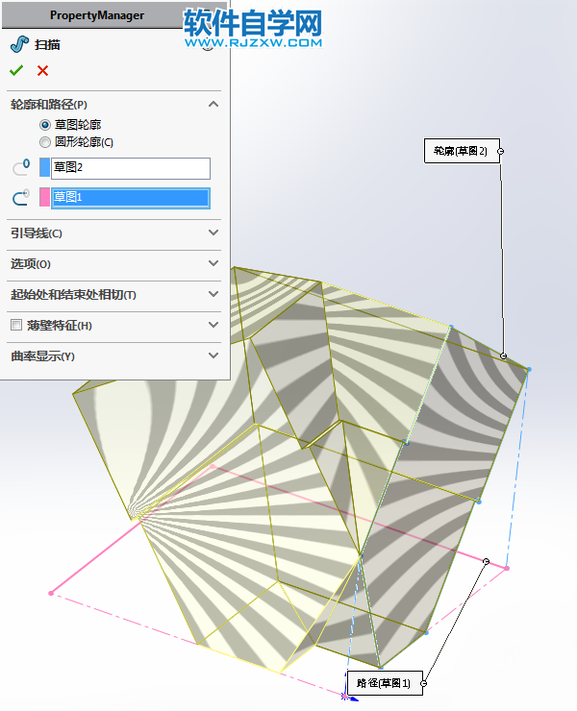Click the profile selection icon beside 草图2

click(21, 167)
